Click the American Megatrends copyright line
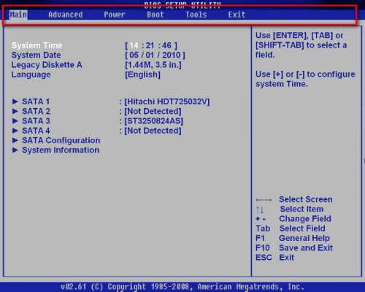This screenshot has width=365, height=292. tap(182, 287)
